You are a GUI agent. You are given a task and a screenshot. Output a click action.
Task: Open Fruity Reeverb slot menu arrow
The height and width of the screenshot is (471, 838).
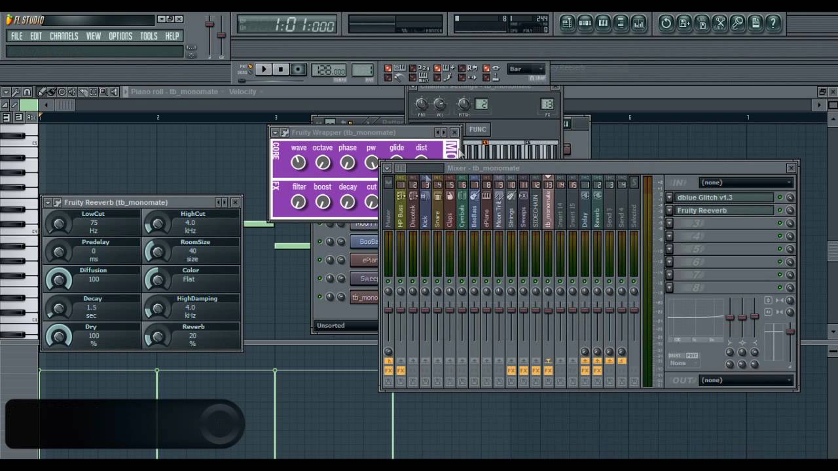[669, 211]
